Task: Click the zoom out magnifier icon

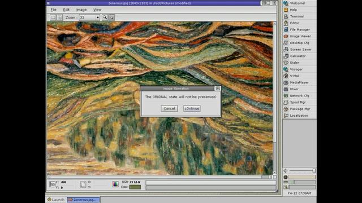Action: pyautogui.click(x=111, y=17)
